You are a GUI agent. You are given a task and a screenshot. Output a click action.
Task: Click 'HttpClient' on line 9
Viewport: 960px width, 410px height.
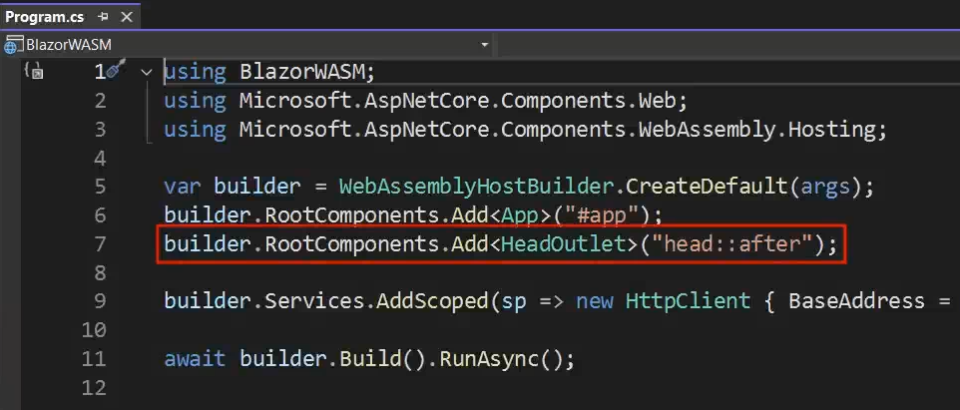pyautogui.click(x=688, y=301)
